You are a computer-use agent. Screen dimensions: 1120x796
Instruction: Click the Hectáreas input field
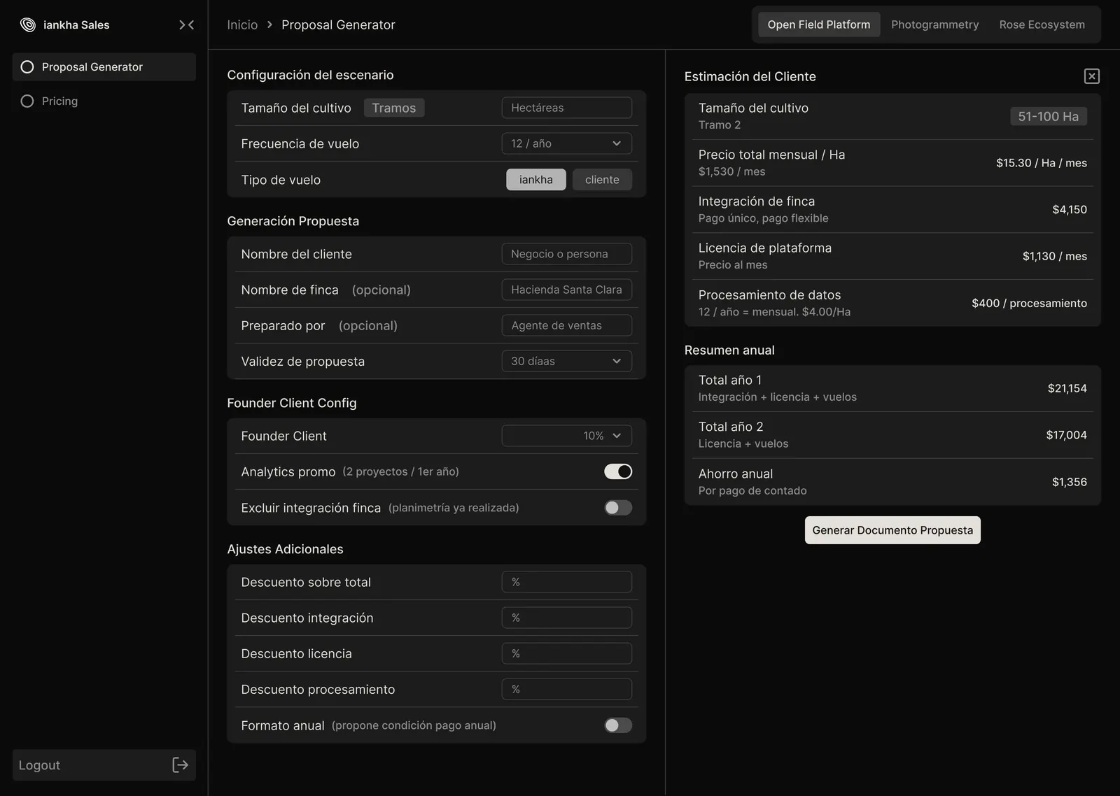coord(567,108)
